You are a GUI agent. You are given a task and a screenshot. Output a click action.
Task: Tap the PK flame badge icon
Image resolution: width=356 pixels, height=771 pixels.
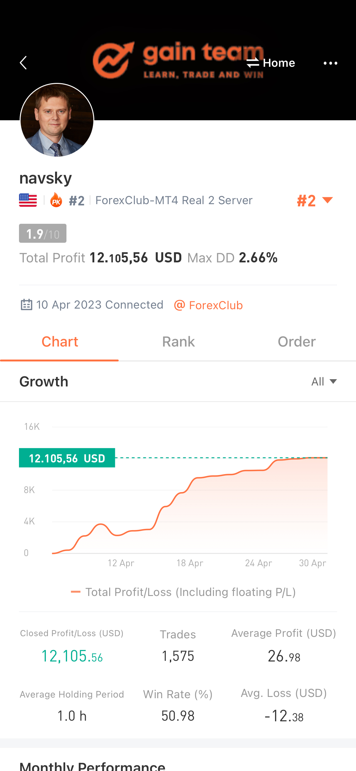tap(56, 200)
